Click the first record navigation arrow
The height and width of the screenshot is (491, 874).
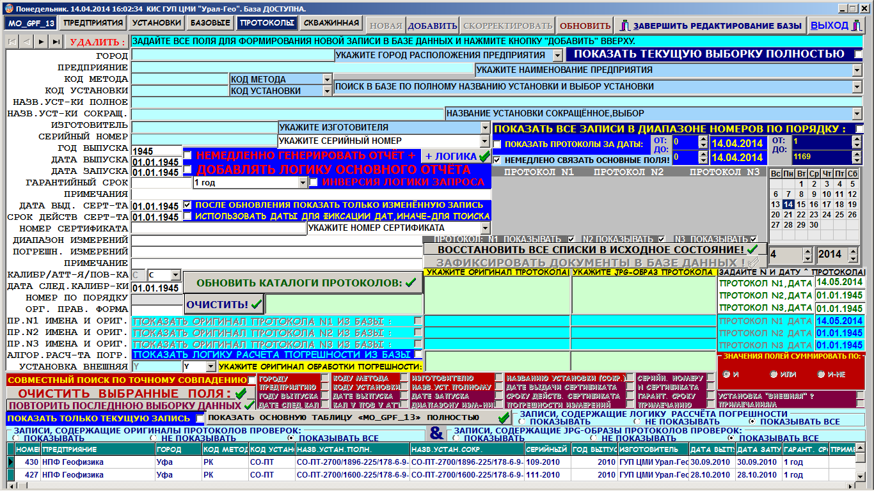click(x=12, y=42)
